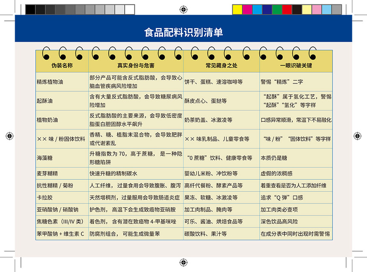The width and height of the screenshot is (367, 272).
Task: Select the 精炼植物油 row name cell
Action: (x=62, y=82)
